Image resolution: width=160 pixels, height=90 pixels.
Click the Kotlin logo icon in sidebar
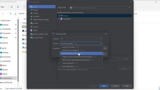pyautogui.click(x=31, y=30)
